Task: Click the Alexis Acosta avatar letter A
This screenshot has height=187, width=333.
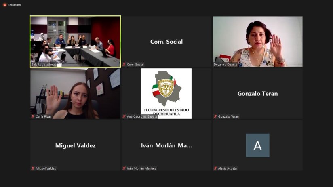Action: (257, 145)
